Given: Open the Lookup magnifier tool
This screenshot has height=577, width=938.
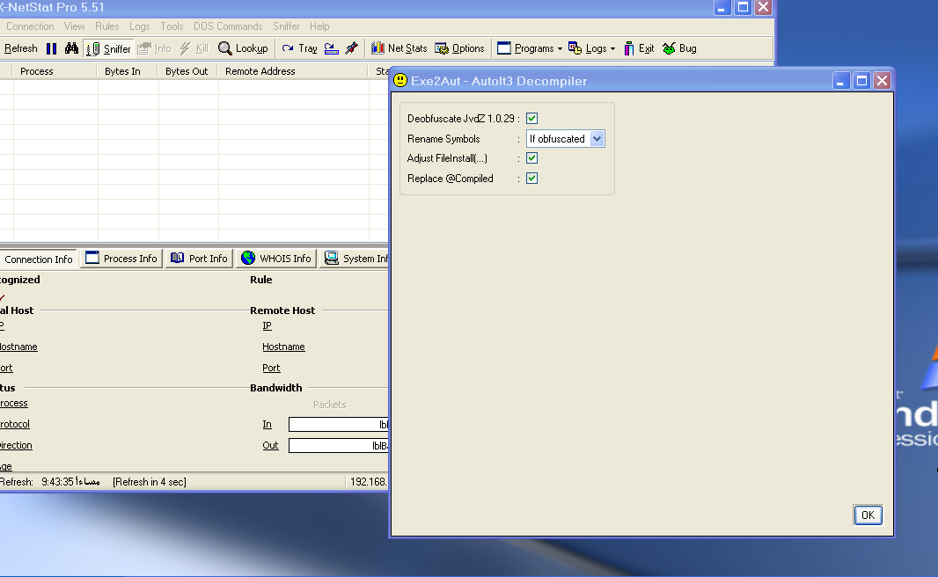Looking at the screenshot, I should click(x=243, y=48).
